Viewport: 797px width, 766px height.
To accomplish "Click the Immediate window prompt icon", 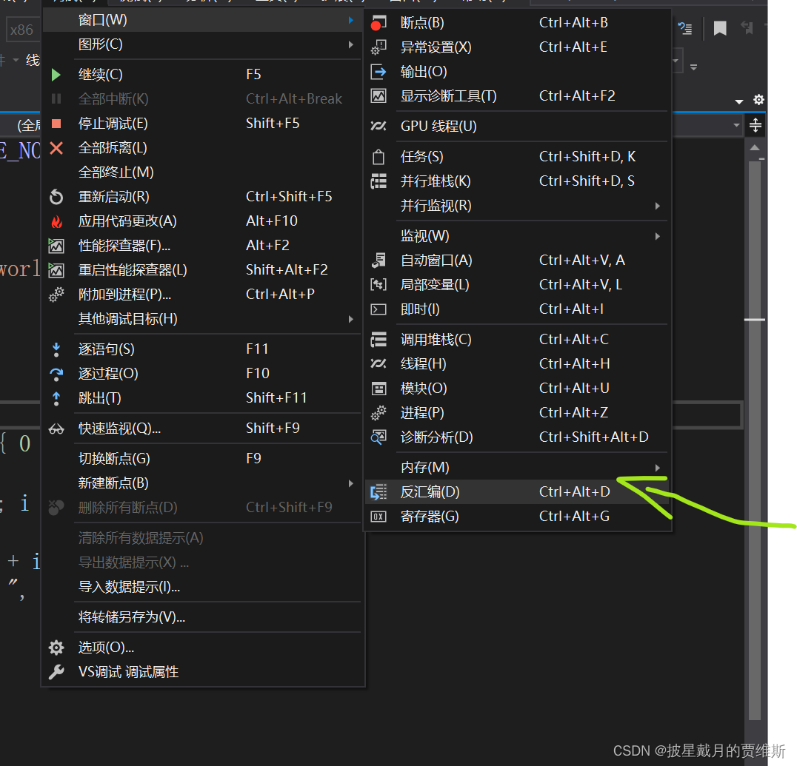I will tap(379, 309).
